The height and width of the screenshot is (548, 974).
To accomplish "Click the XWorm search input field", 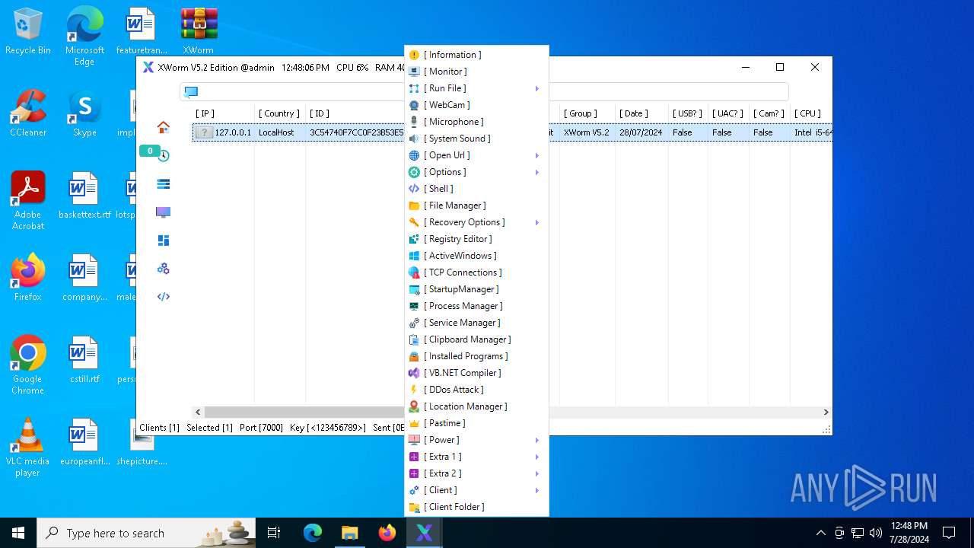I will tap(484, 91).
